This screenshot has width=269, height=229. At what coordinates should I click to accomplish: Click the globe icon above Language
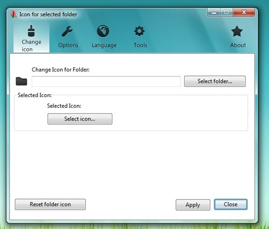click(103, 31)
